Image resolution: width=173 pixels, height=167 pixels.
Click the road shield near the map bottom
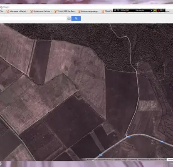pos(100,155)
